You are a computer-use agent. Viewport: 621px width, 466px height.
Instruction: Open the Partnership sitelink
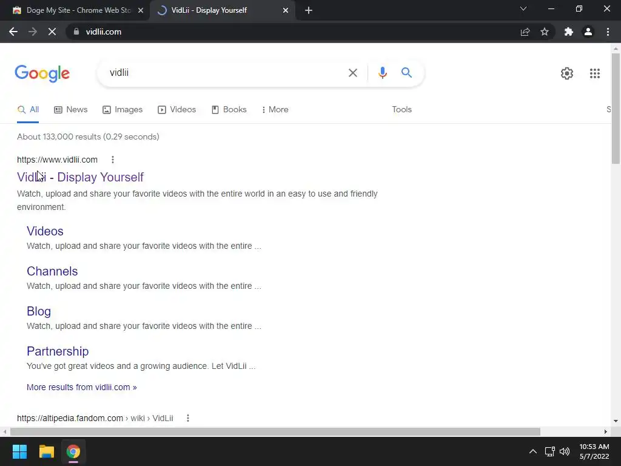(58, 351)
